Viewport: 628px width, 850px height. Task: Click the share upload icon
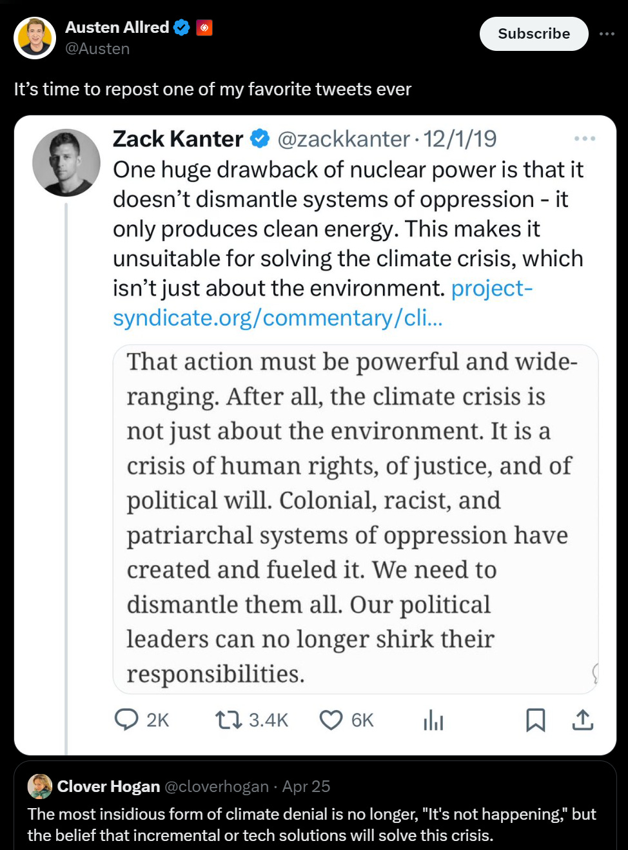click(x=582, y=719)
